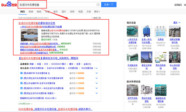The image size is (186, 112).
Task: Open the 雨水回用系统 diagram image
Action: (x=161, y=57)
